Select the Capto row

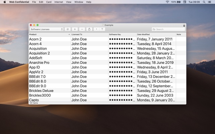point(107,100)
